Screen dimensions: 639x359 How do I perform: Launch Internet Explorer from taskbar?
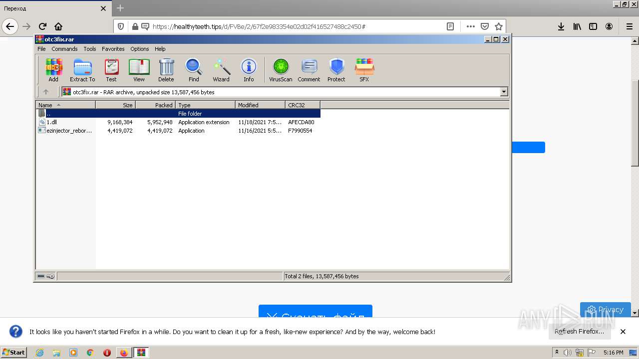point(39,353)
